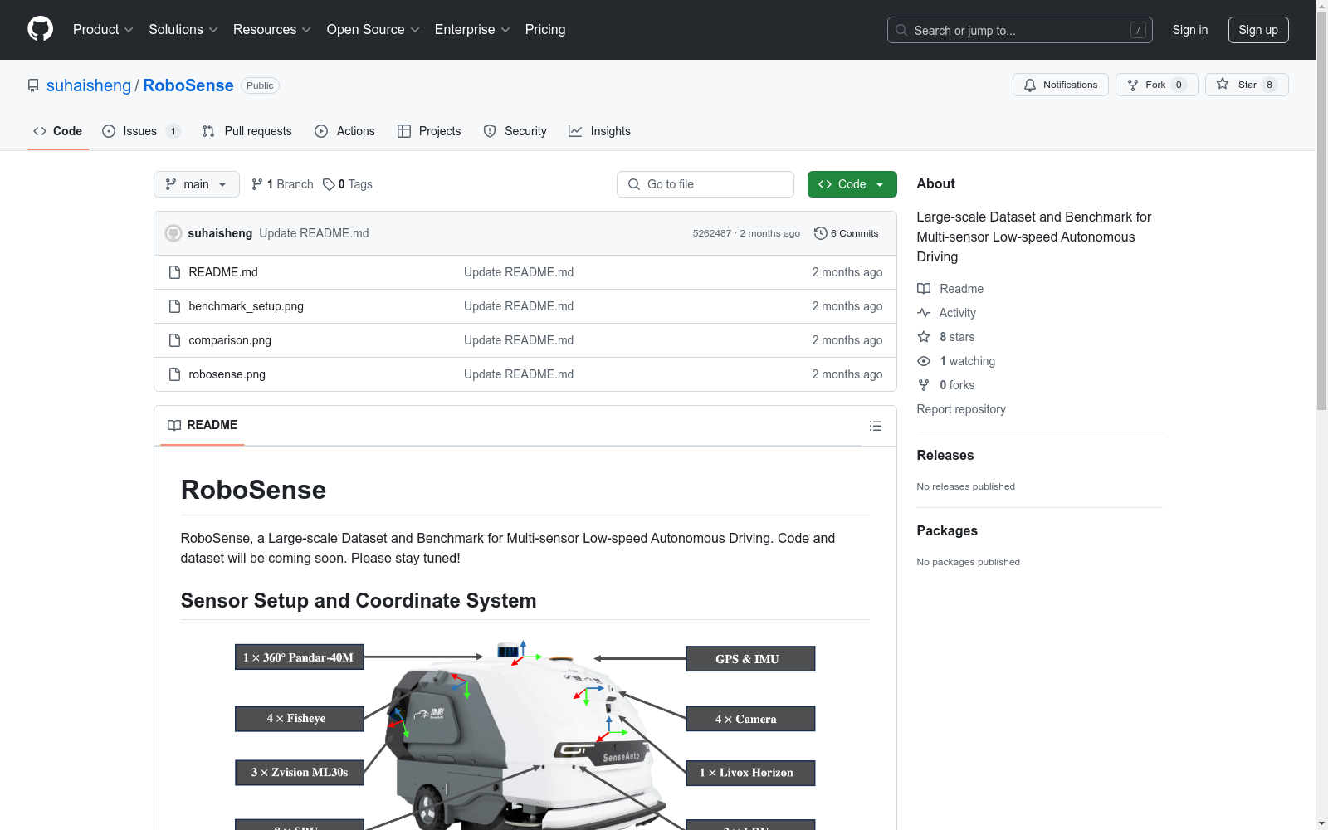Screen dimensions: 1328x830
Task: Open the README outline button
Action: (876, 426)
